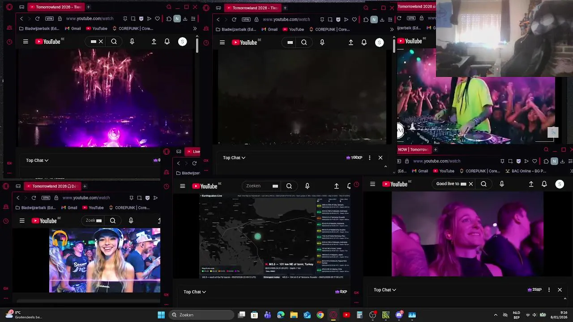The image size is (573, 322).
Task: Open Gmail bookmark in fireworks window
Action: pyautogui.click(x=73, y=29)
